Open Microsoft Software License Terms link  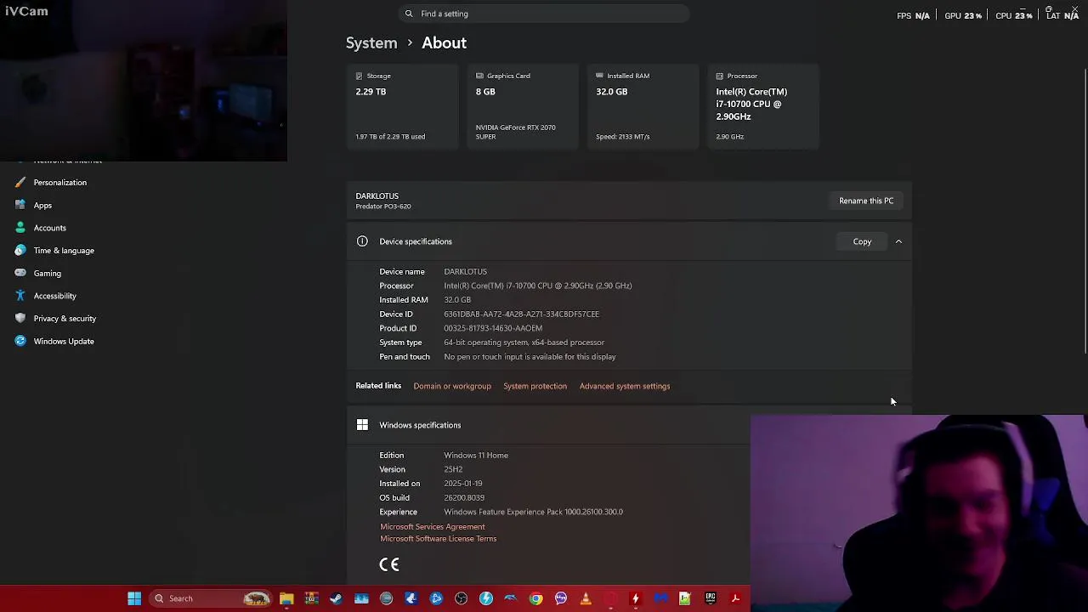[x=438, y=539]
